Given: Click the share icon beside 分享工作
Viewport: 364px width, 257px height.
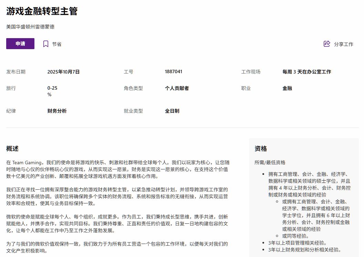Looking at the screenshot, I should [x=327, y=44].
